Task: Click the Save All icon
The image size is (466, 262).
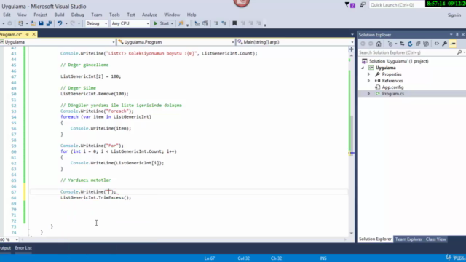Action: tap(49, 23)
